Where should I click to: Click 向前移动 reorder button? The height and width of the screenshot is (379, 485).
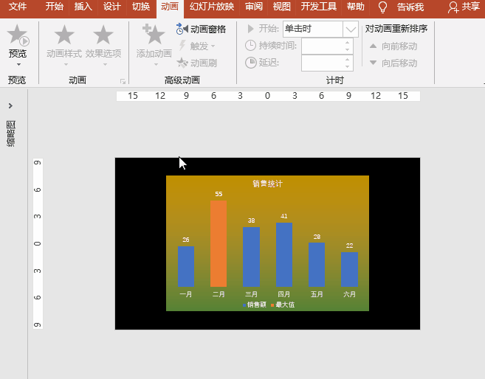click(393, 46)
